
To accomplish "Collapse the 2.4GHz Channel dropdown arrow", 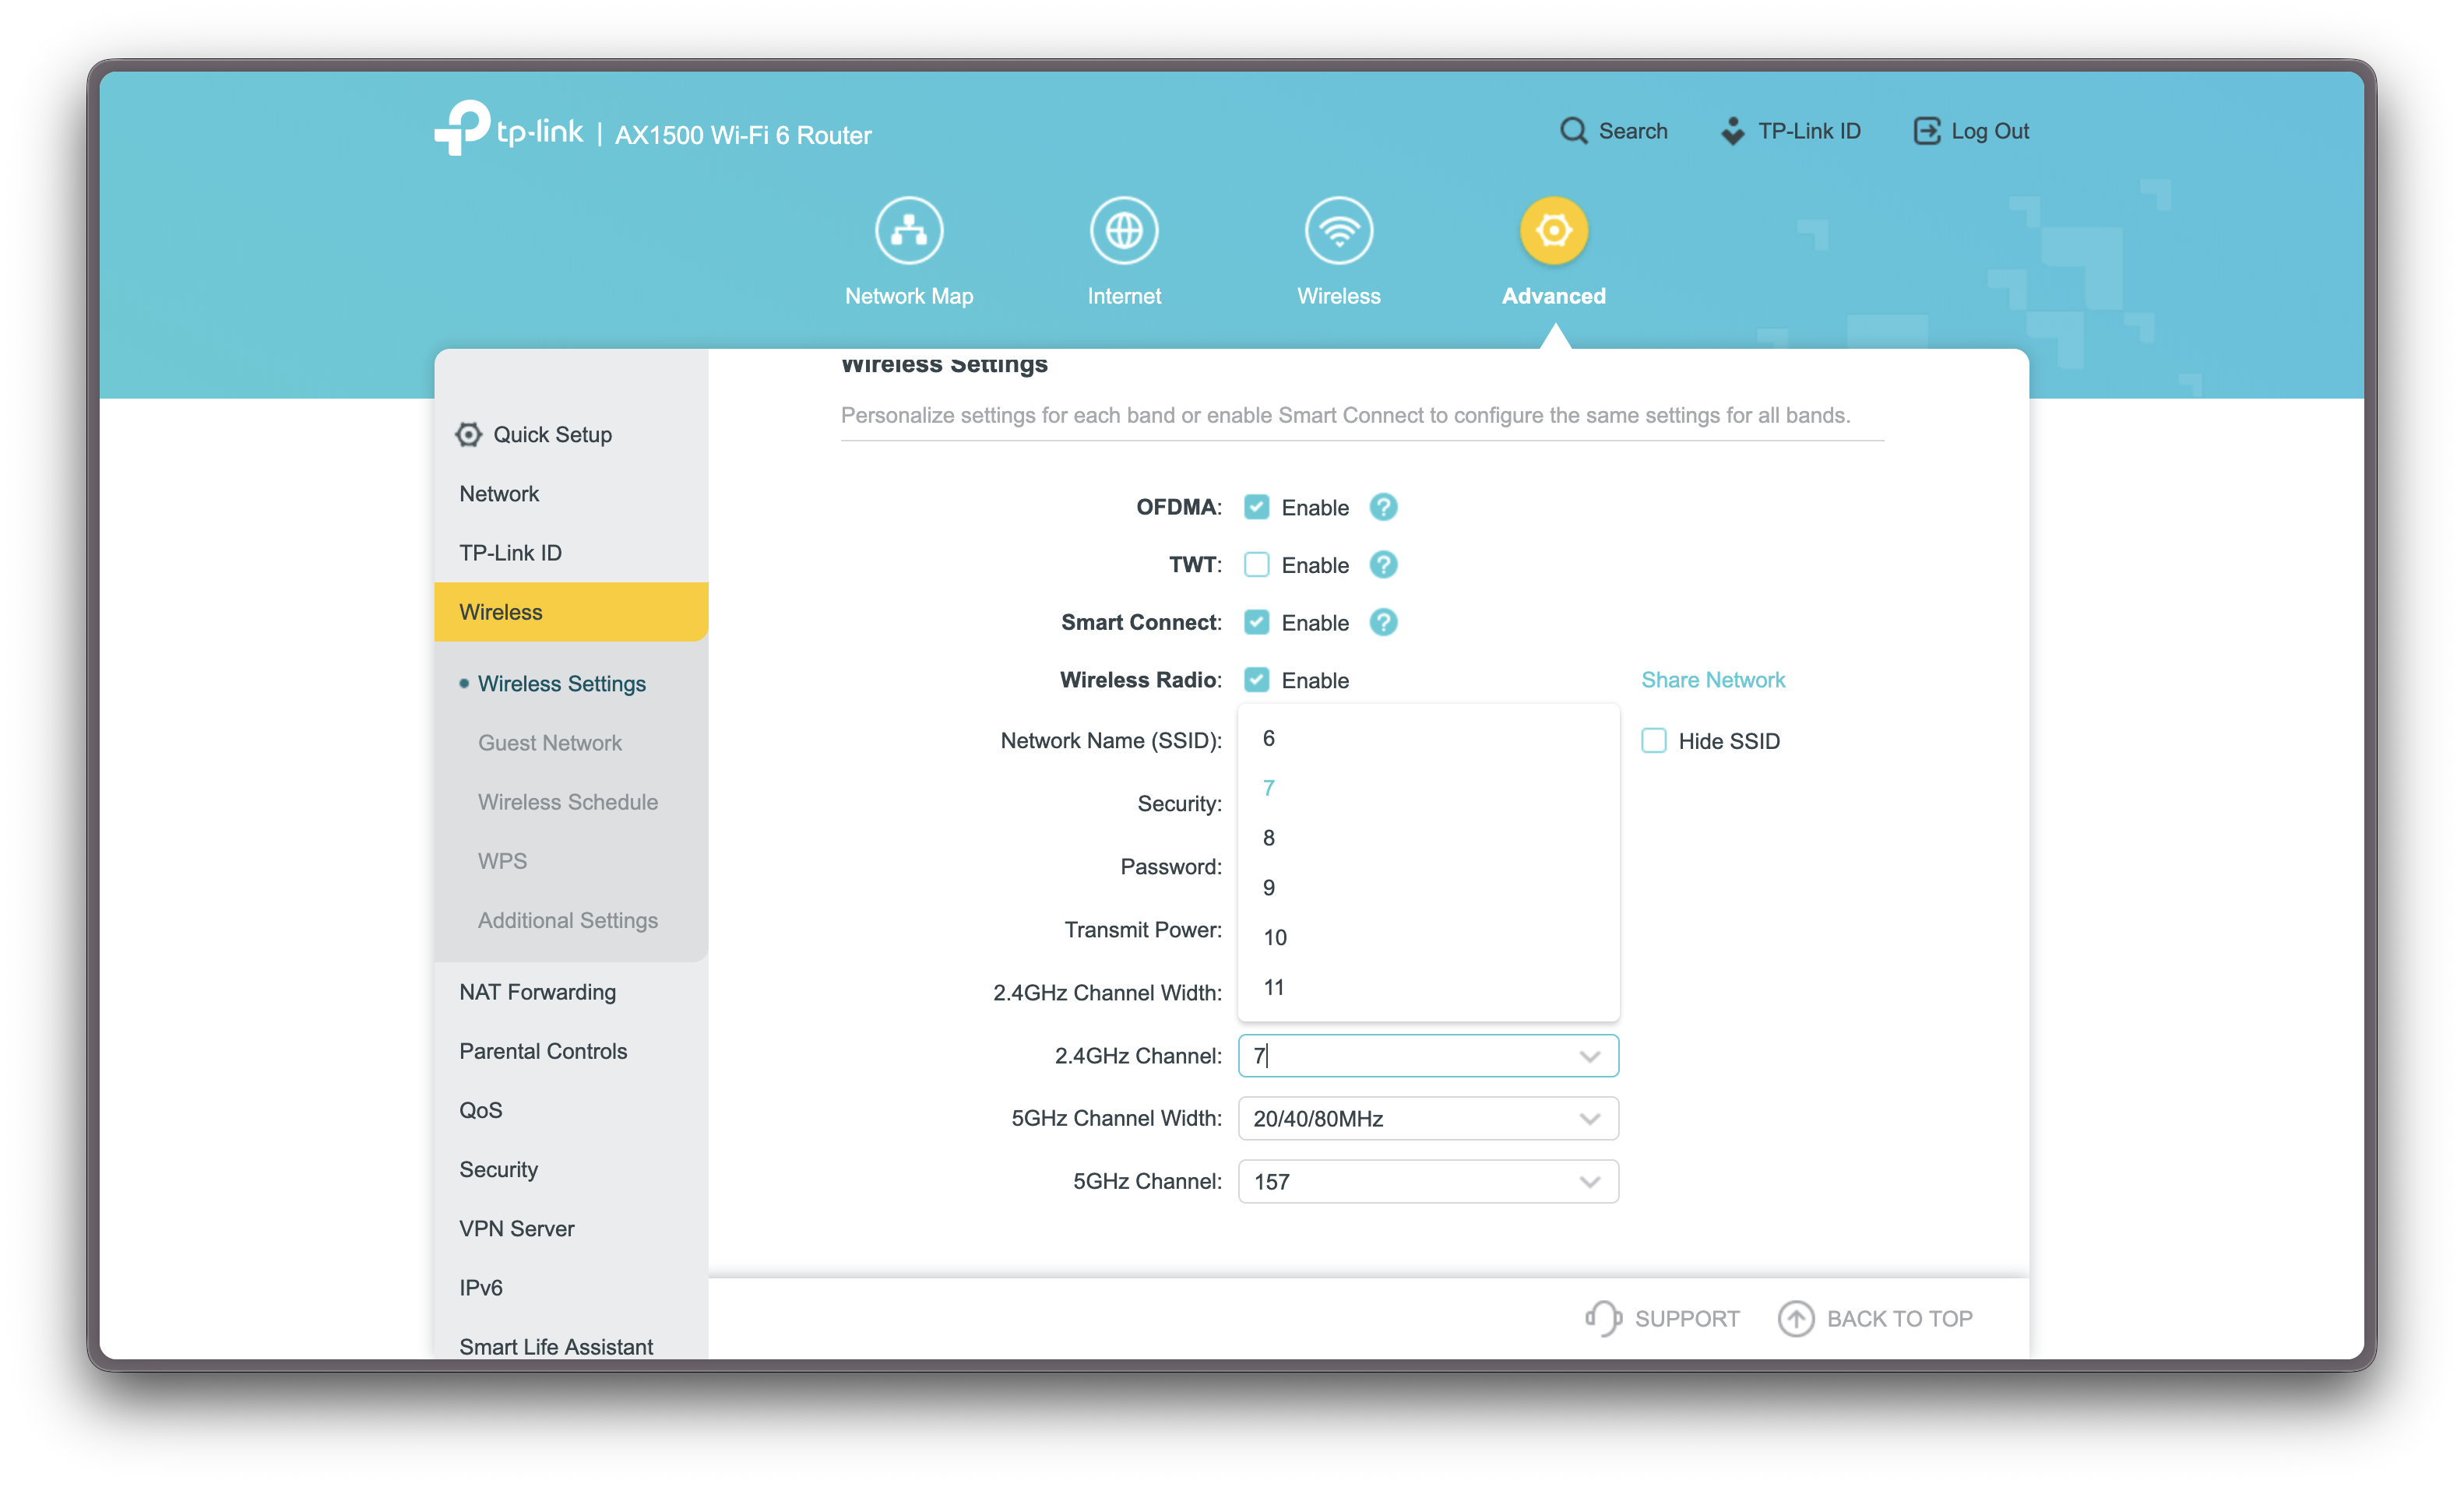I will click(x=1589, y=1056).
